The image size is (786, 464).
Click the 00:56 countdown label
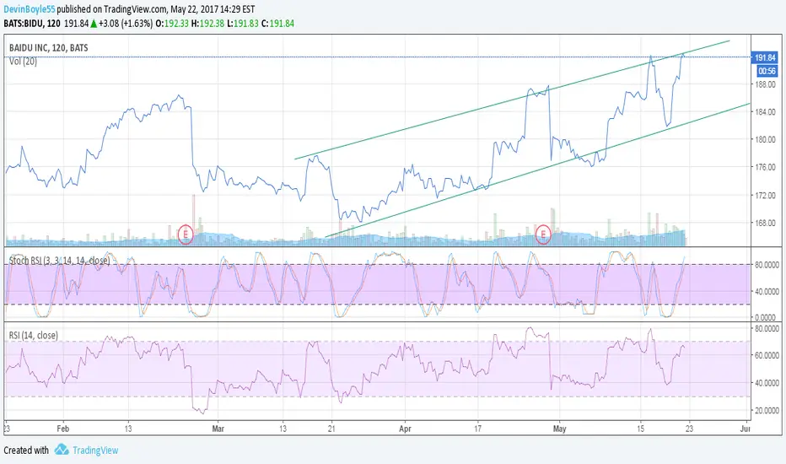pyautogui.click(x=767, y=71)
